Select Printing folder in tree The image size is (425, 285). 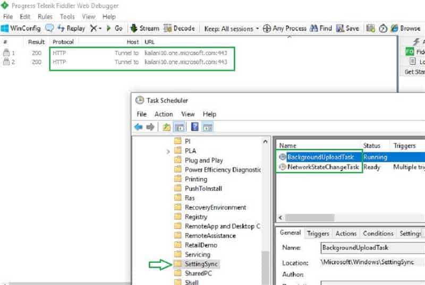click(x=191, y=179)
